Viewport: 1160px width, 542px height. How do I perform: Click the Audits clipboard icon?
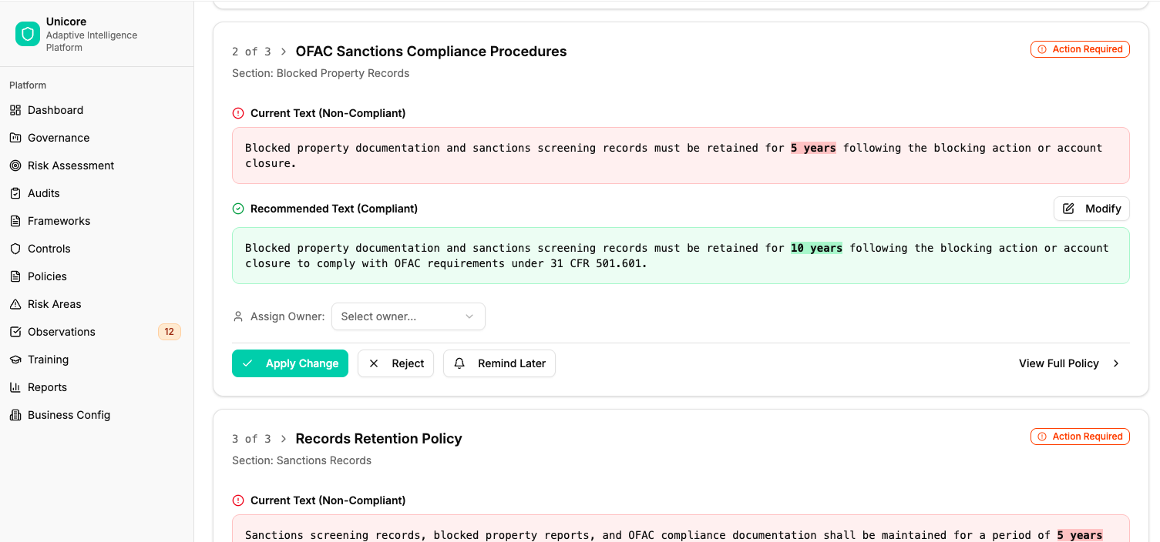coord(15,193)
